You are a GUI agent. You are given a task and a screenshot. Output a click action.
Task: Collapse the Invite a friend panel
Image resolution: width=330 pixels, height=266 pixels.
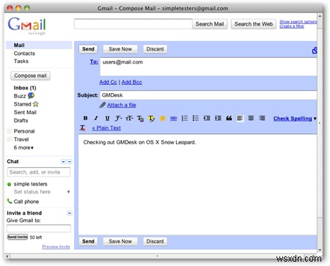[x=70, y=213]
